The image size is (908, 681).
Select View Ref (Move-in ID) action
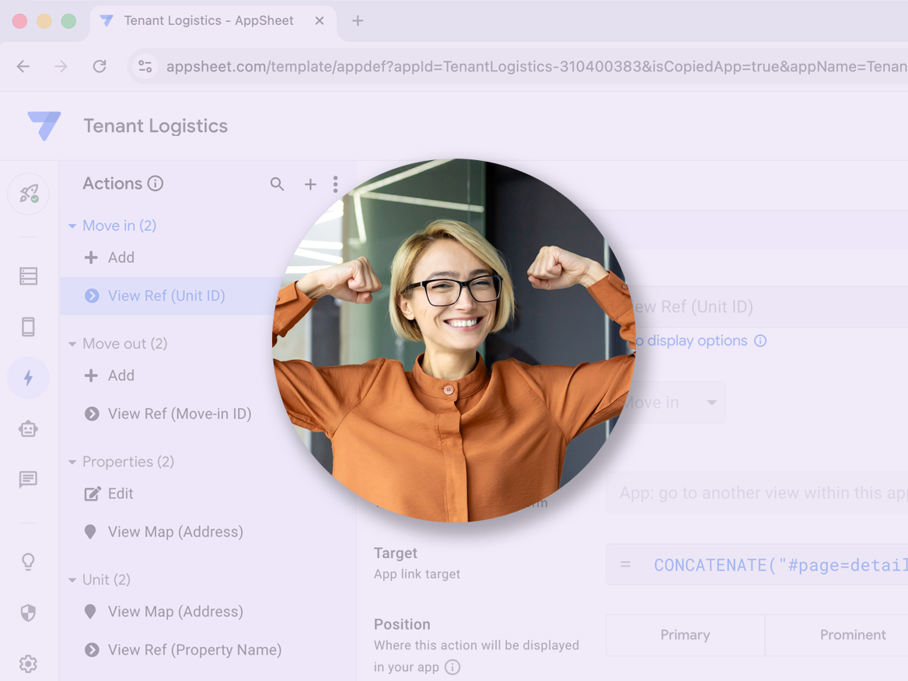pos(168,414)
